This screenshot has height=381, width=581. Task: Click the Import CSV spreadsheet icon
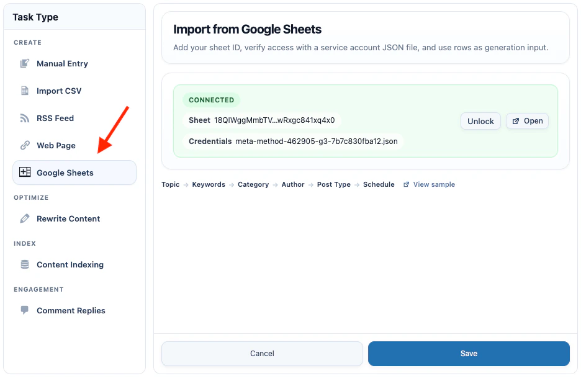pyautogui.click(x=24, y=91)
